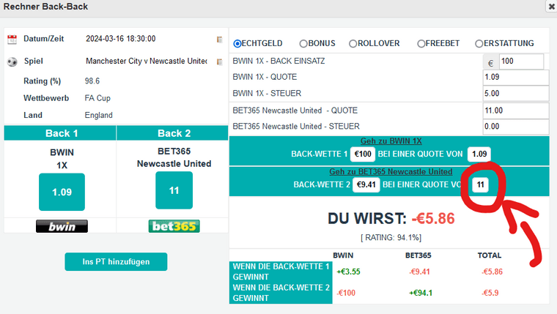The height and width of the screenshot is (314, 557).
Task: Click the Rating value 98.6
Action: [92, 81]
